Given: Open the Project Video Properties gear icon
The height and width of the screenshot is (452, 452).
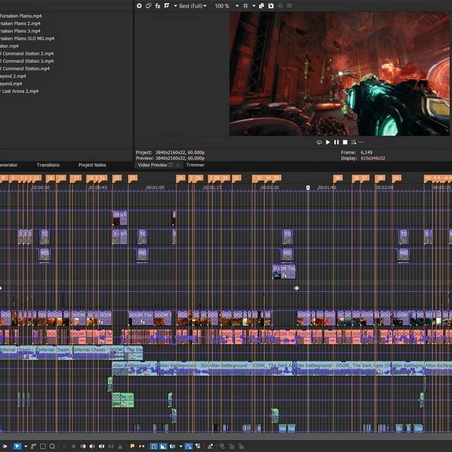Looking at the screenshot, I should click(139, 6).
